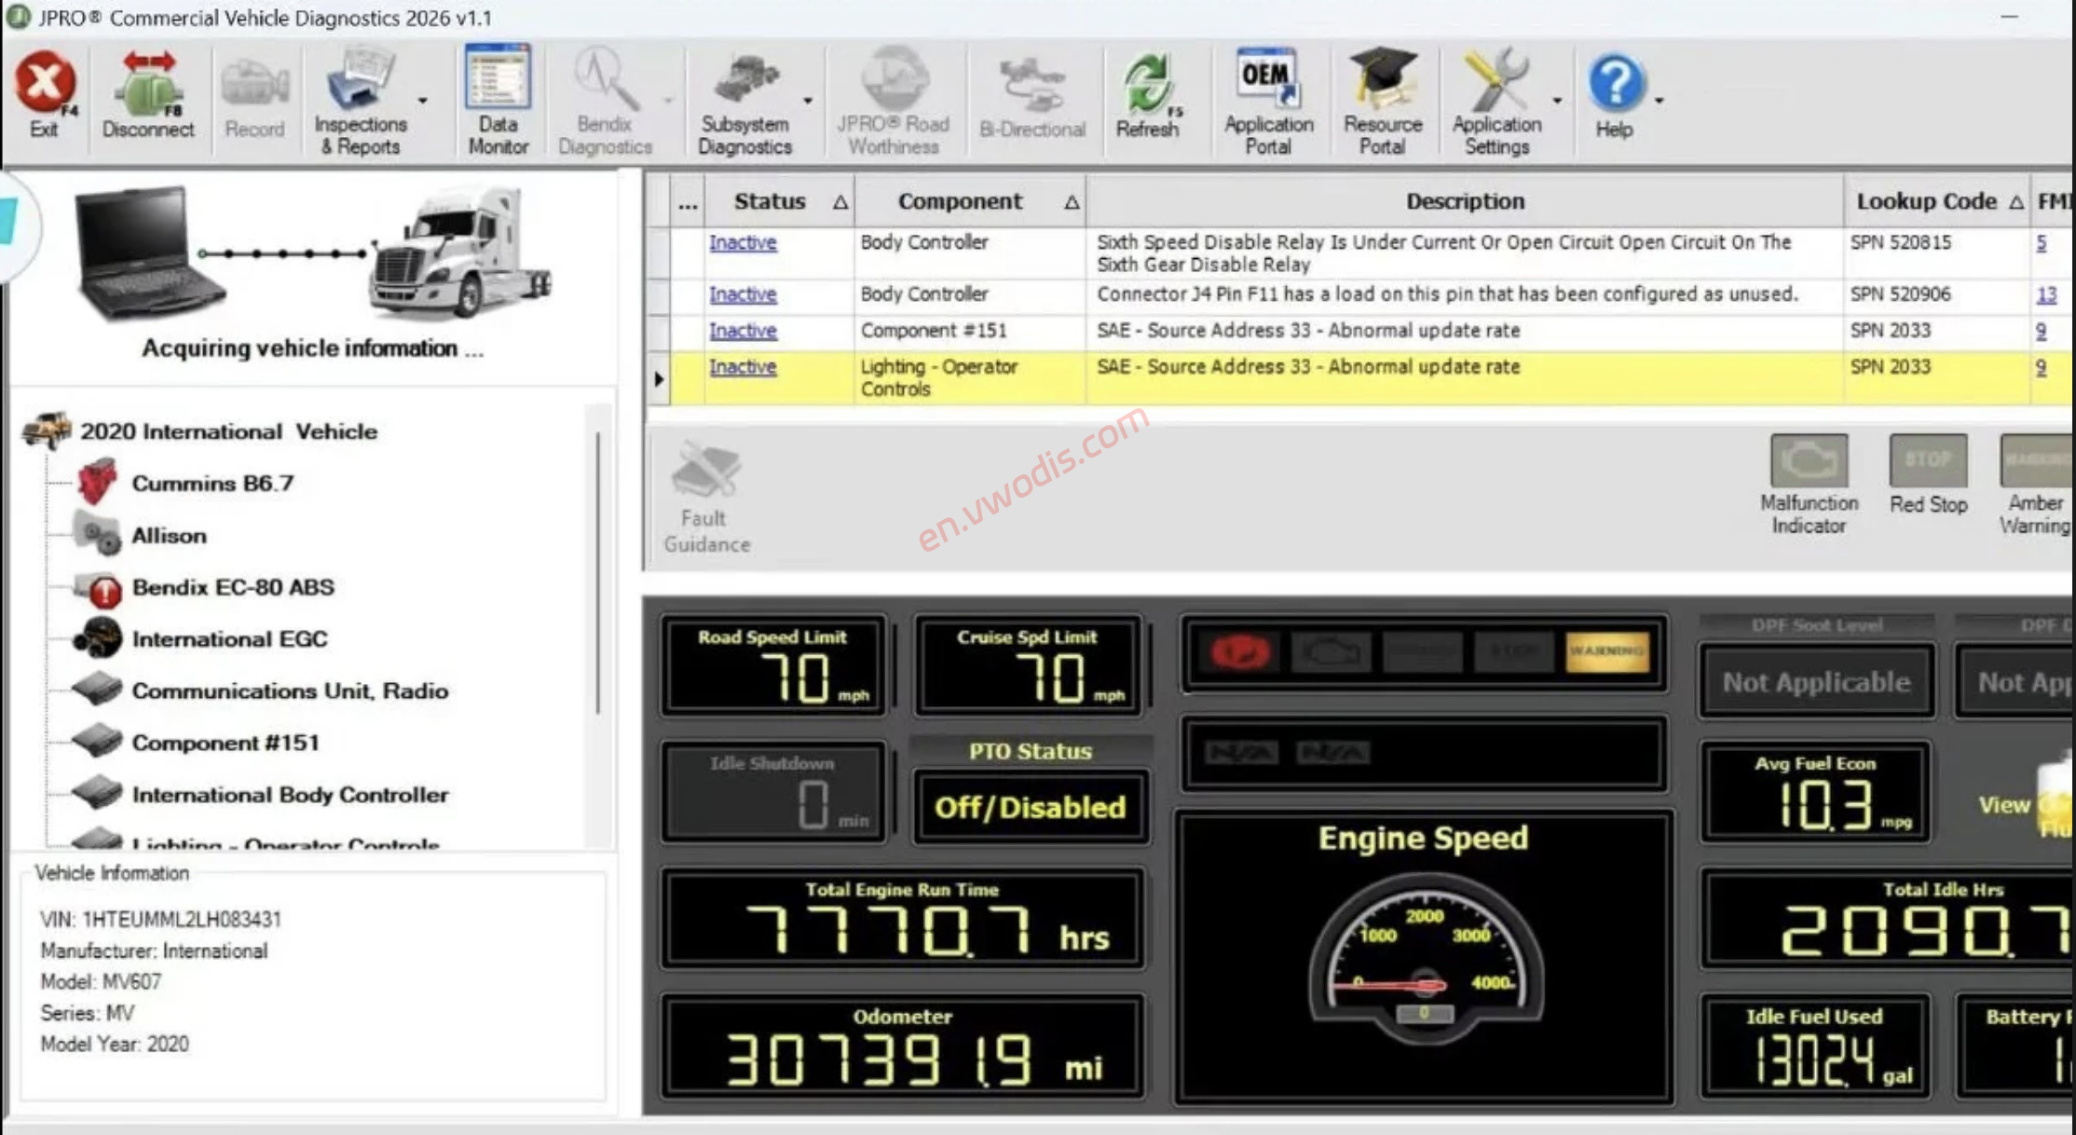This screenshot has height=1135, width=2076.
Task: Click the Model: MV607 text
Action: pyautogui.click(x=101, y=981)
